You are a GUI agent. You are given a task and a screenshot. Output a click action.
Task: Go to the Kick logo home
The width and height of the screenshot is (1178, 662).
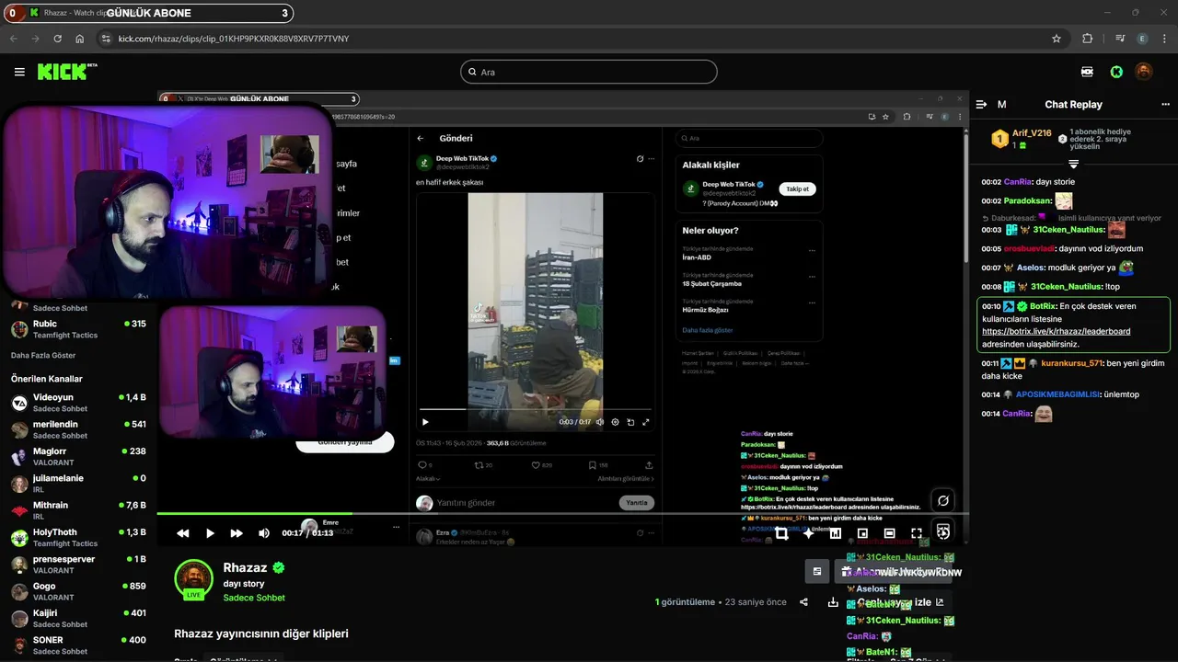point(66,72)
